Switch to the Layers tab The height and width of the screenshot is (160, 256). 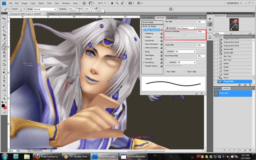click(x=218, y=88)
